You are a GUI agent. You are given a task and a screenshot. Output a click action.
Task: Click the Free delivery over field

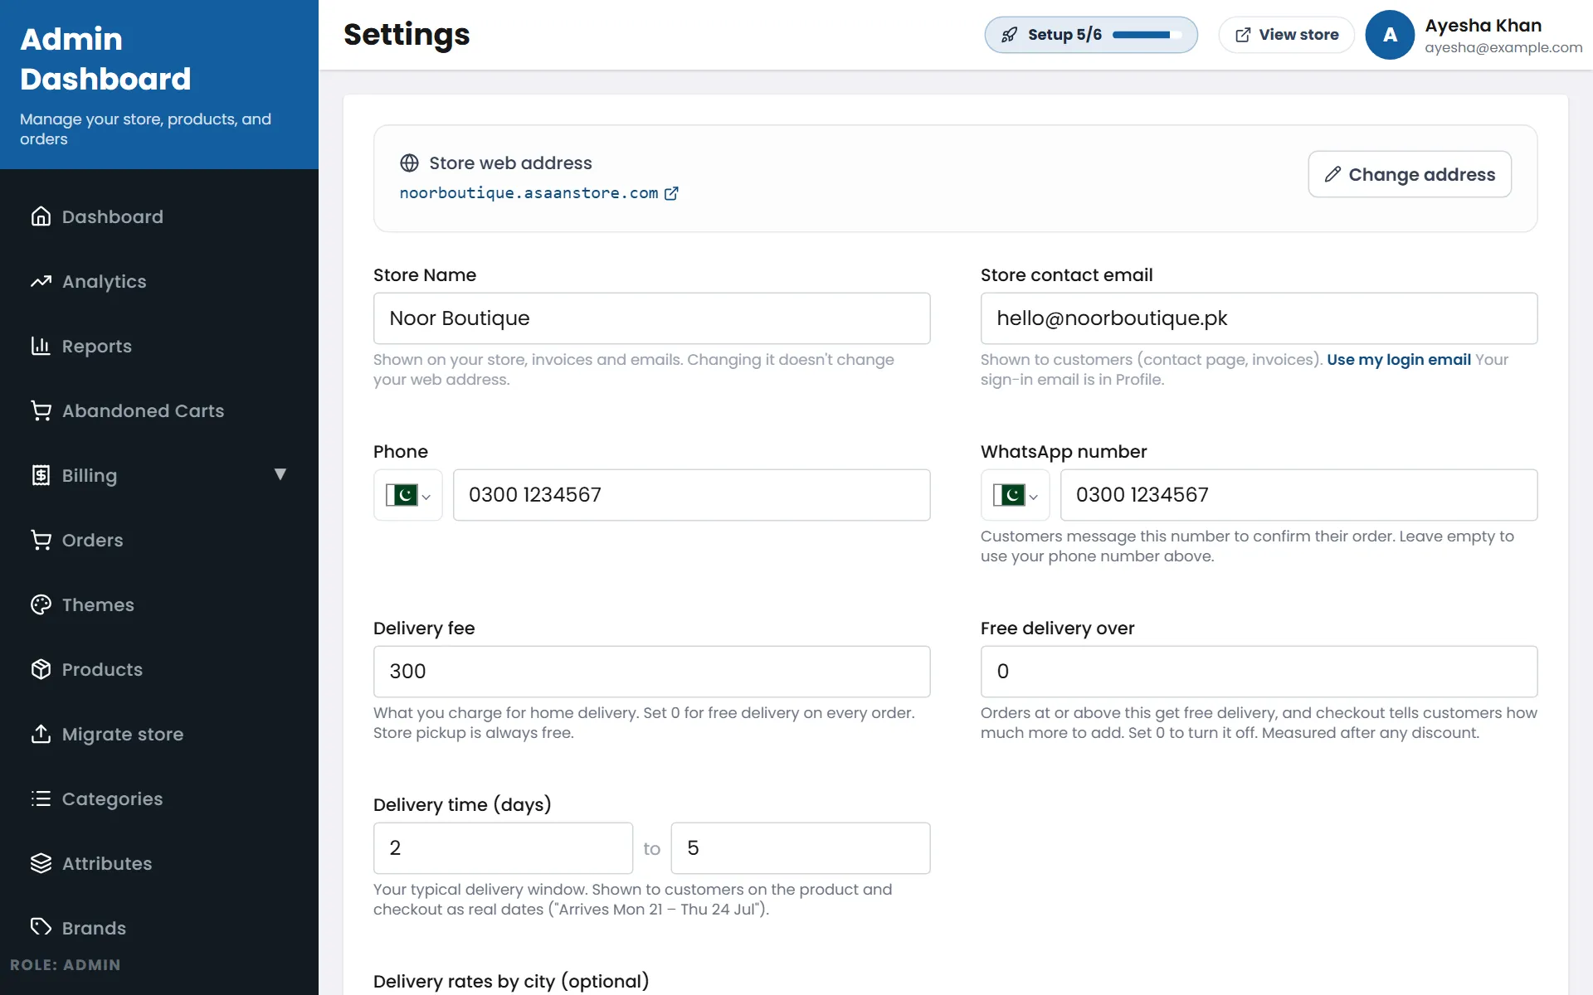tap(1259, 672)
